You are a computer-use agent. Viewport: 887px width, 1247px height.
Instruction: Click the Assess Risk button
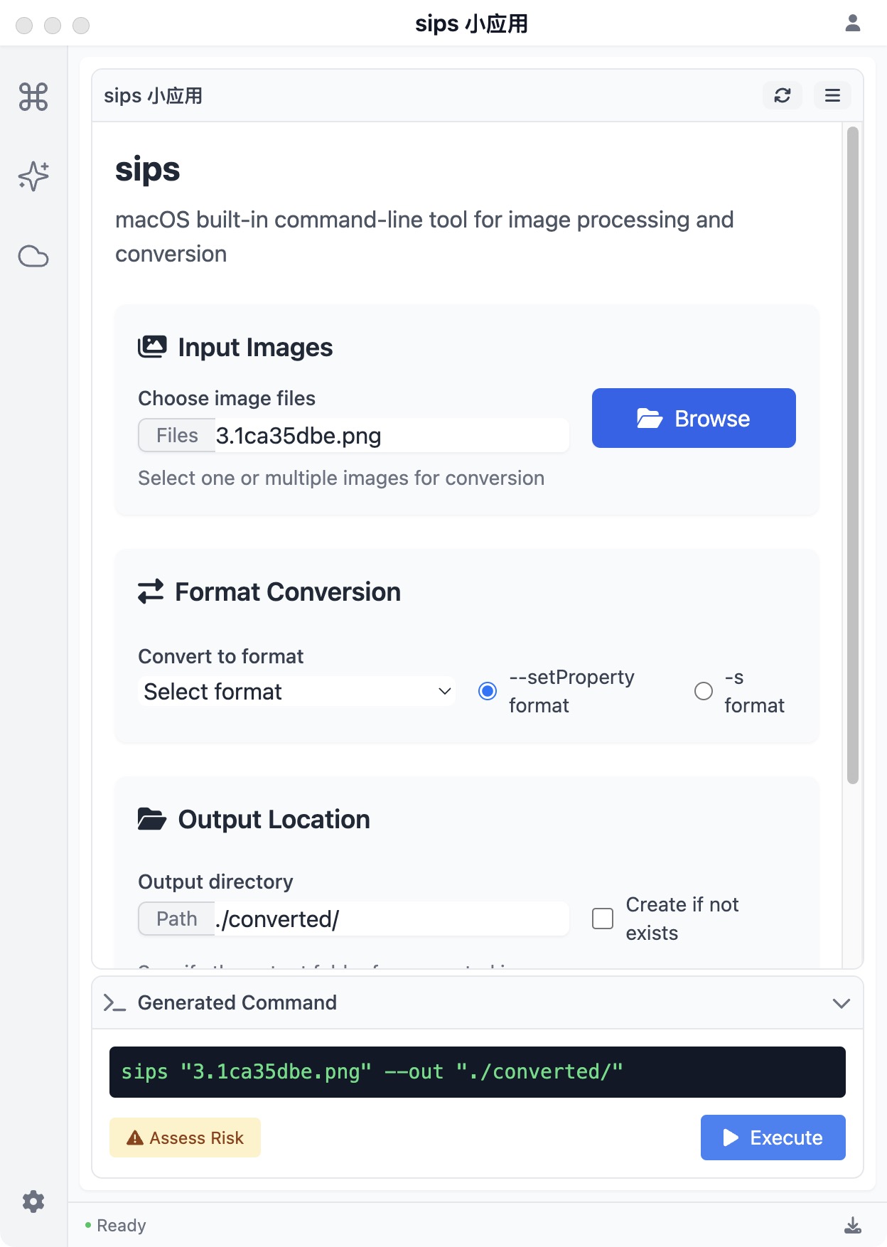tap(185, 1138)
